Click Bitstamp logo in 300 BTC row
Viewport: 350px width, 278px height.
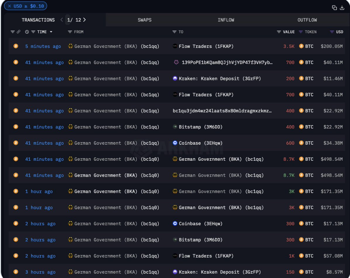coord(175,240)
